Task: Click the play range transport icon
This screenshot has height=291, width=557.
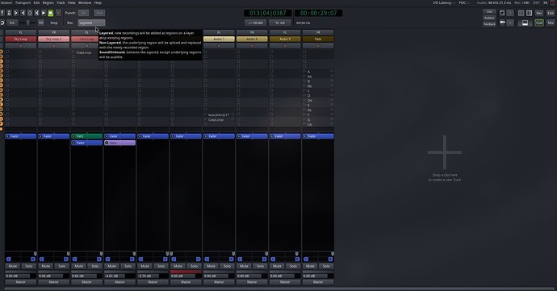Action: (x=36, y=13)
